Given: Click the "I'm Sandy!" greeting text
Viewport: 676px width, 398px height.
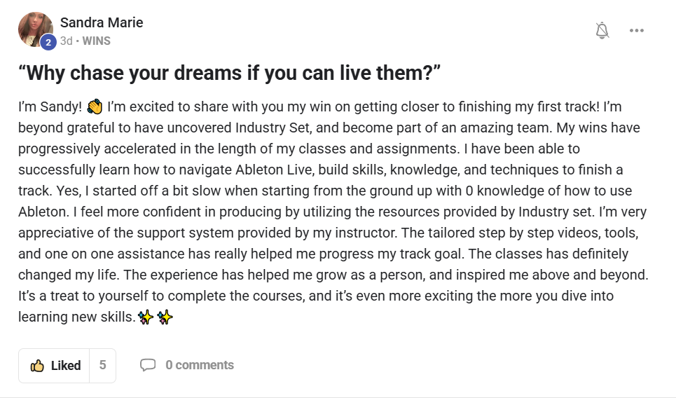Looking at the screenshot, I should click(50, 107).
